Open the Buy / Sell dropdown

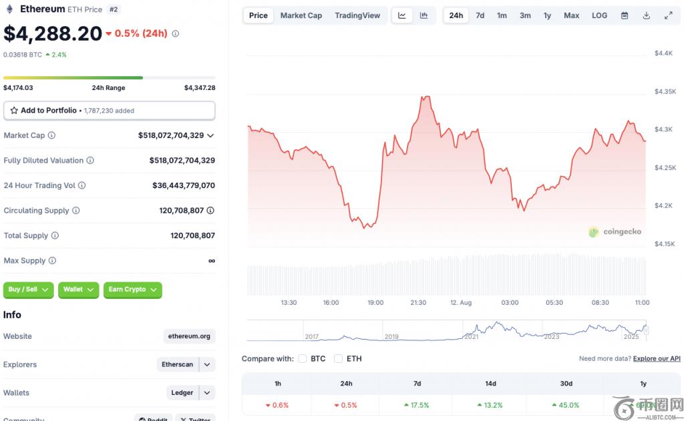[x=29, y=290]
